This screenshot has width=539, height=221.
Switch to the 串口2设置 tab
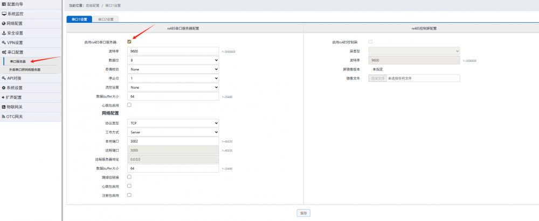106,19
